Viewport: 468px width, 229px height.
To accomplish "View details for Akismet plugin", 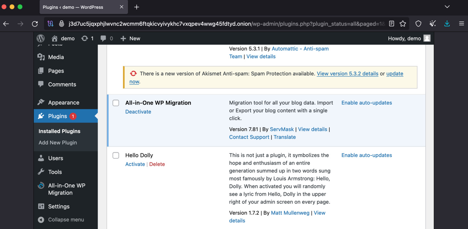I will click(261, 56).
